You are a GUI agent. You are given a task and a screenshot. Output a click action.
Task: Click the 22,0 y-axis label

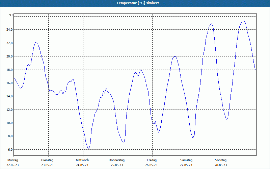click(x=9, y=43)
